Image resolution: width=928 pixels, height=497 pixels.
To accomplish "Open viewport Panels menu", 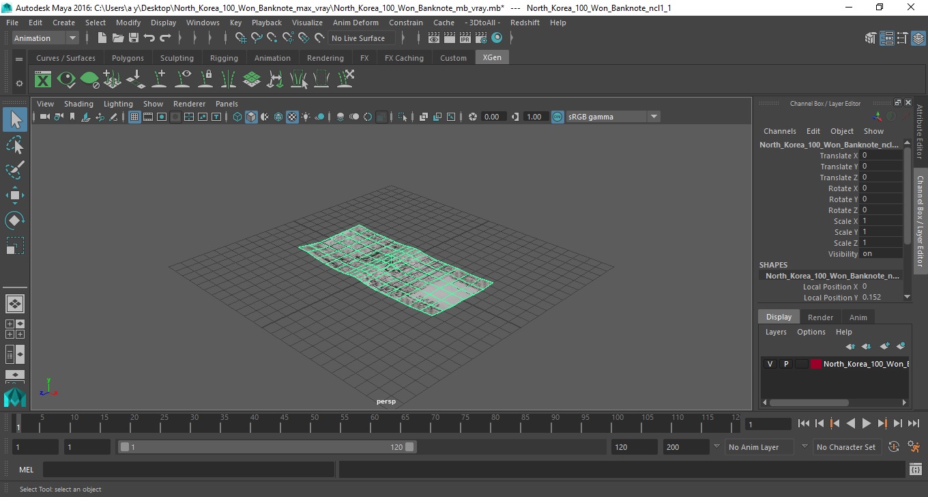I will [227, 104].
